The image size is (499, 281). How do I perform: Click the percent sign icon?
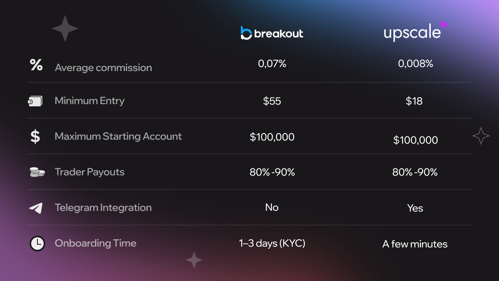click(x=36, y=65)
